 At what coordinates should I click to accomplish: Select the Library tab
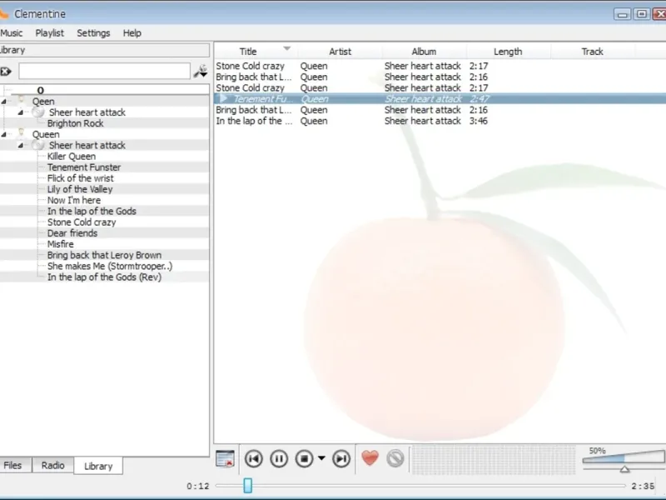click(x=98, y=466)
